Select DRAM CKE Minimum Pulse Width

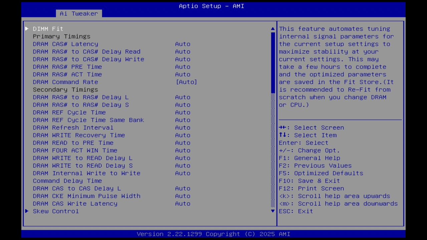point(100,196)
